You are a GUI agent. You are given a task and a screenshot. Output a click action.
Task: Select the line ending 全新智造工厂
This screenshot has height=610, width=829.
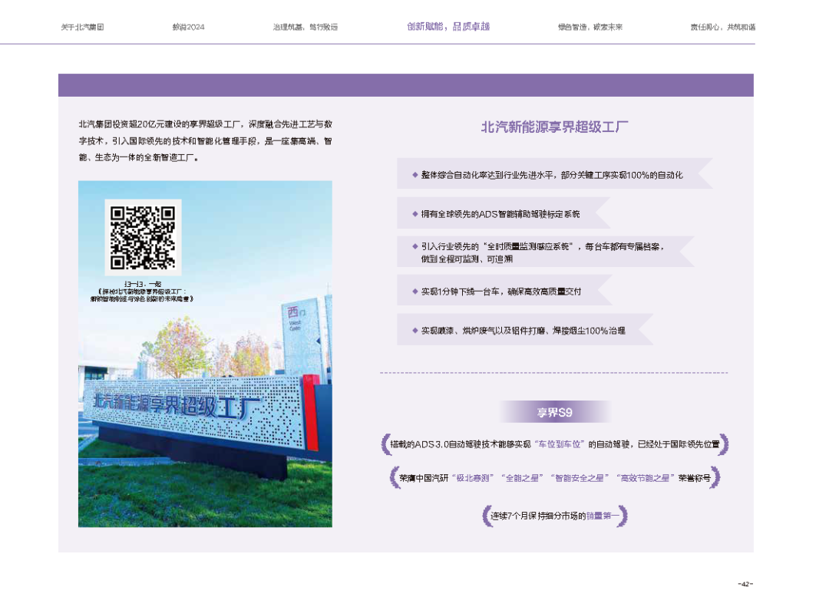pos(139,157)
